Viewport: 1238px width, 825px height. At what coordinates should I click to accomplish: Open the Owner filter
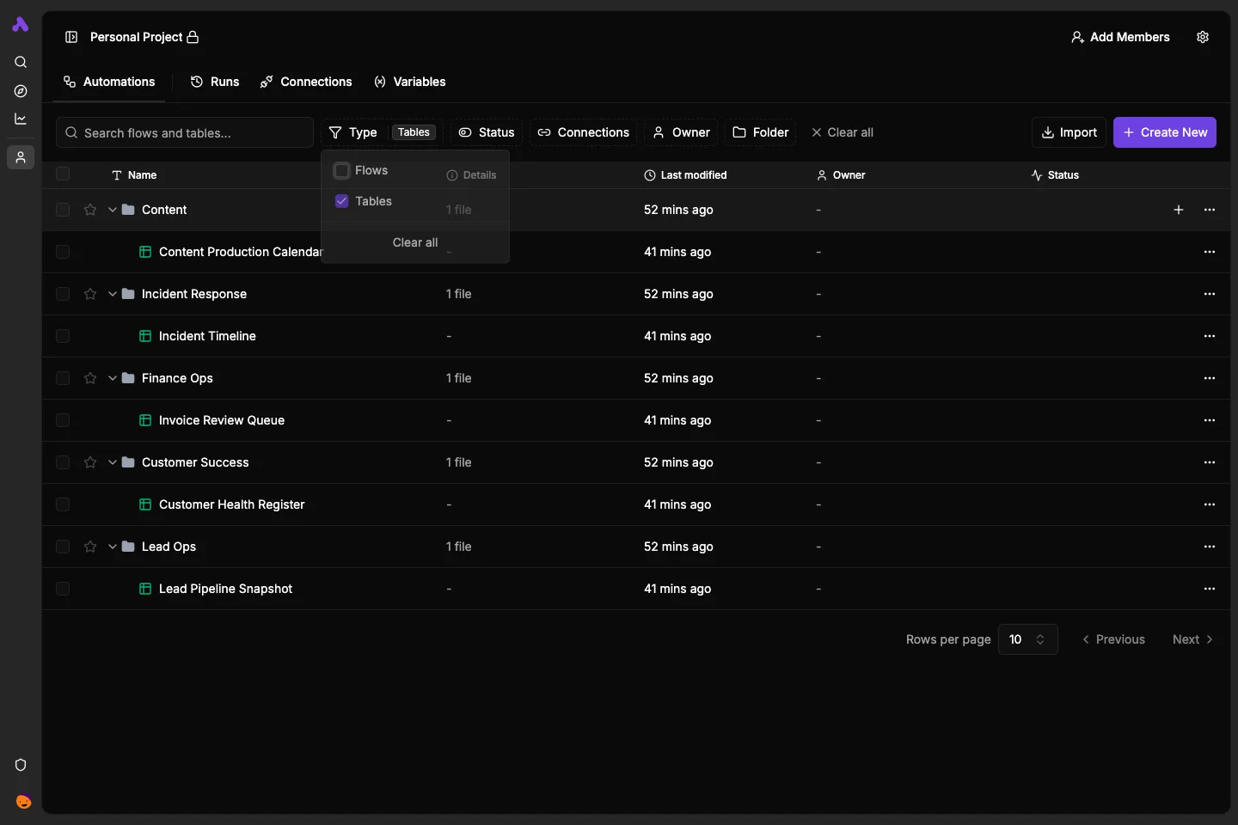[x=681, y=132]
